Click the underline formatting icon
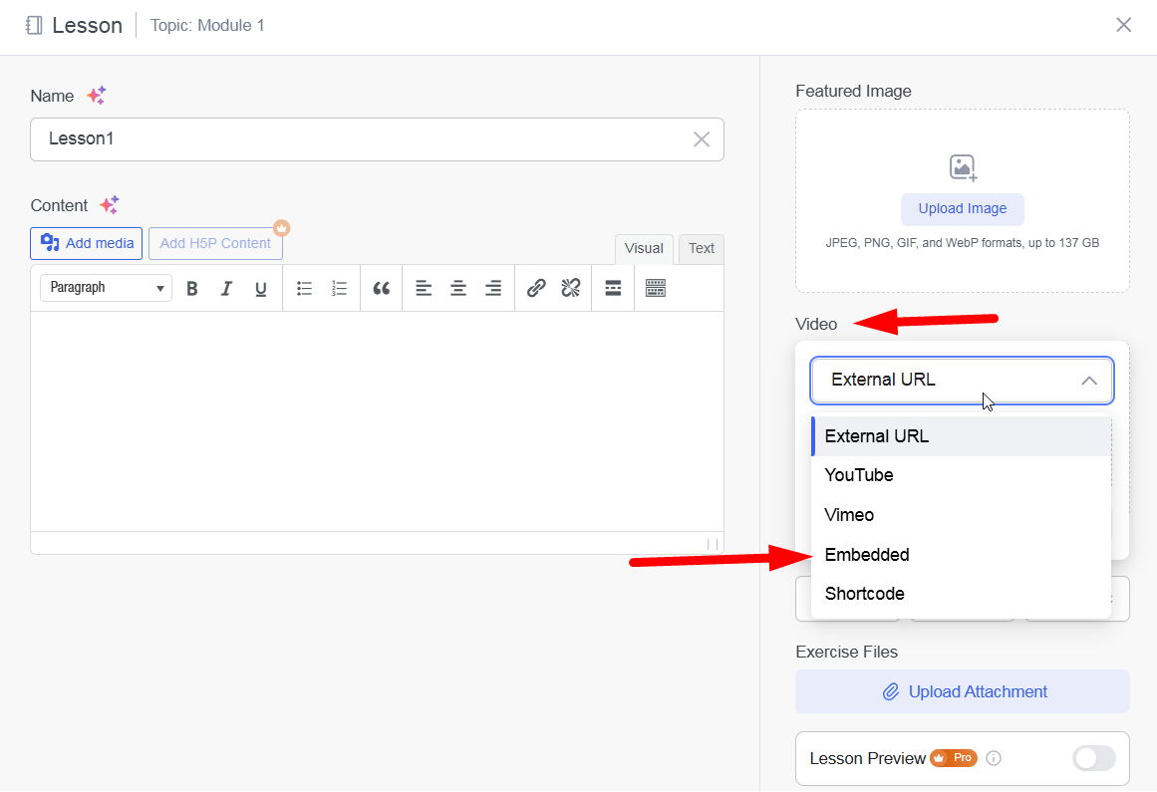The height and width of the screenshot is (792, 1157). [260, 289]
